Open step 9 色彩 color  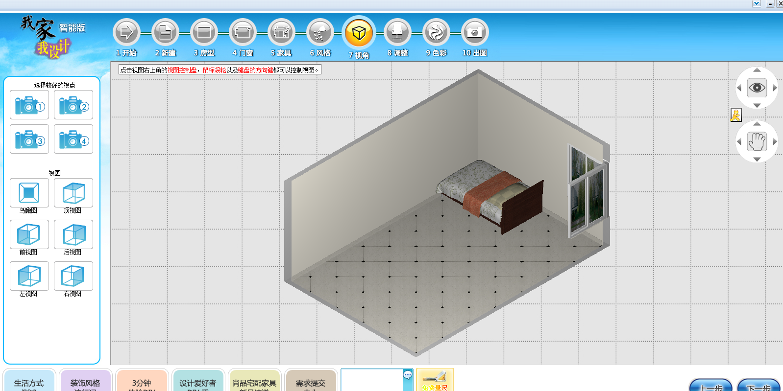pyautogui.click(x=436, y=33)
